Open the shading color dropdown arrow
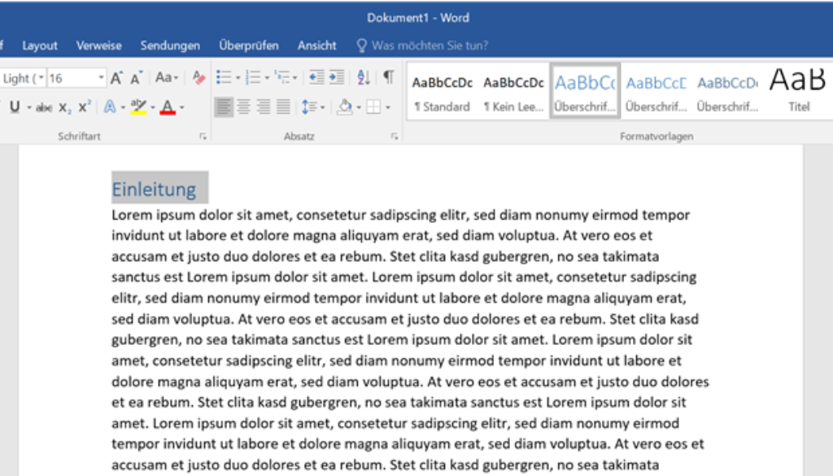 coord(359,108)
